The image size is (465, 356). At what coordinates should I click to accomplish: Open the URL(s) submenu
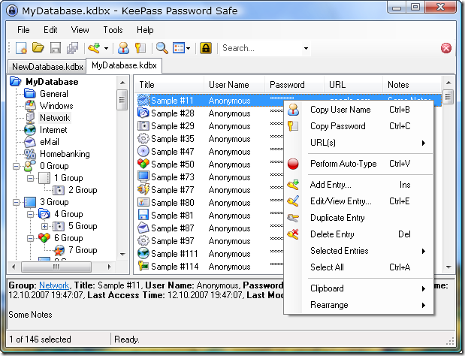pos(359,143)
